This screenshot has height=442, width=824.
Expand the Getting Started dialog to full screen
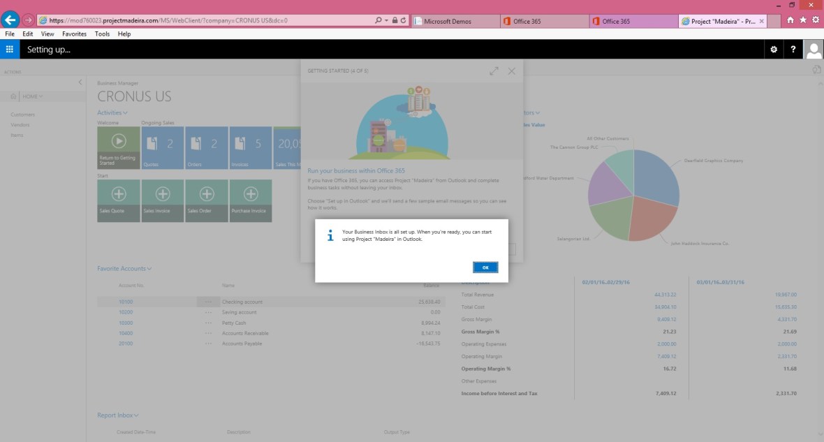(494, 71)
